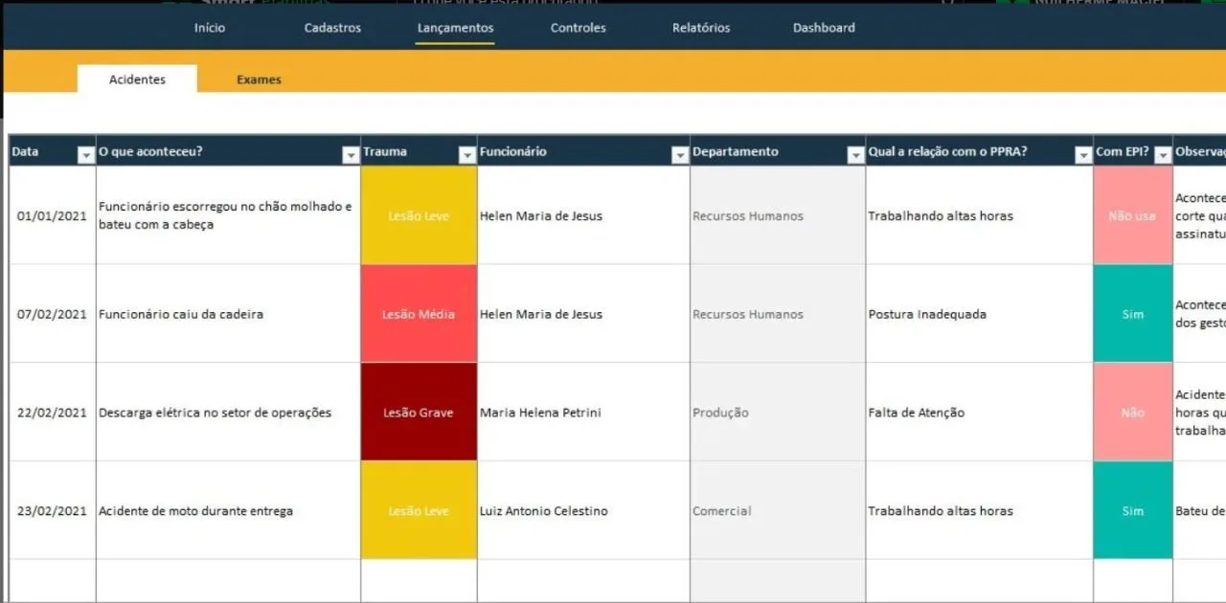Go to the Início menu
The width and height of the screenshot is (1226, 603).
click(x=210, y=28)
